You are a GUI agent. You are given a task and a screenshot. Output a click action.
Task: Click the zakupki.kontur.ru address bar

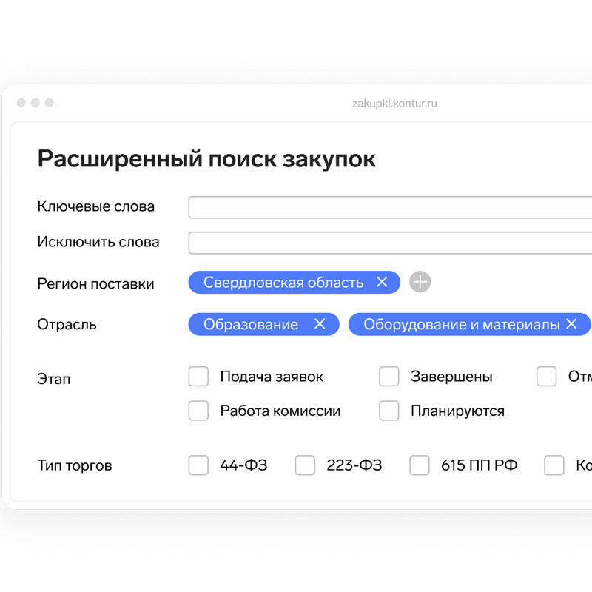click(394, 104)
